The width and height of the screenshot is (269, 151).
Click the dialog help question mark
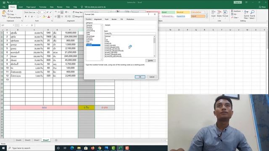pyautogui.click(x=148, y=14)
